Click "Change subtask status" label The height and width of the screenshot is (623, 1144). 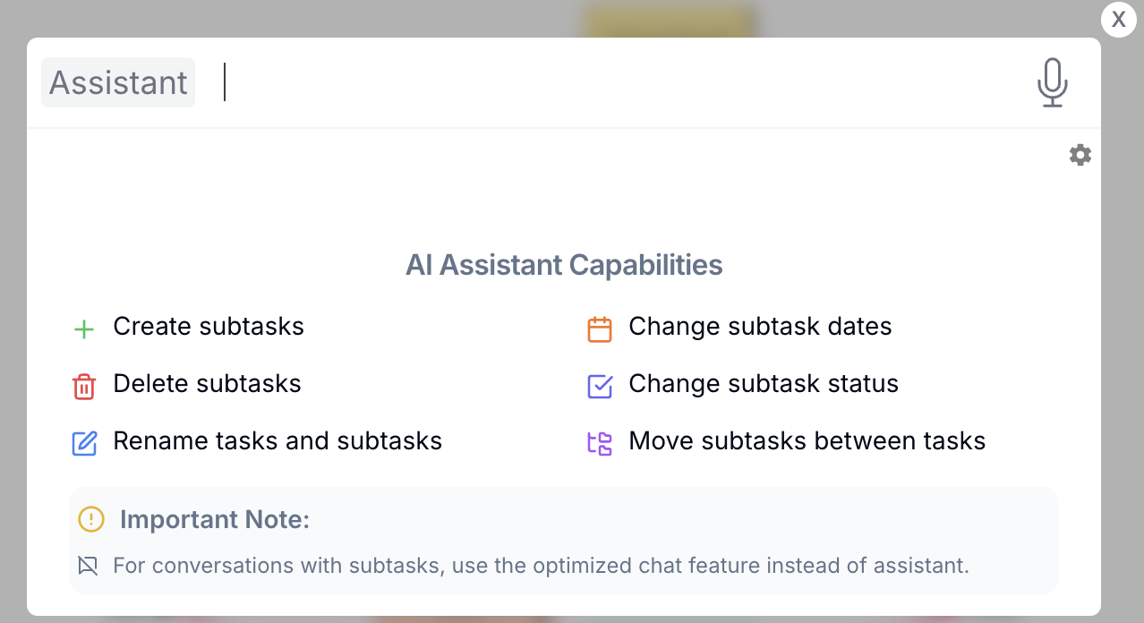[764, 384]
